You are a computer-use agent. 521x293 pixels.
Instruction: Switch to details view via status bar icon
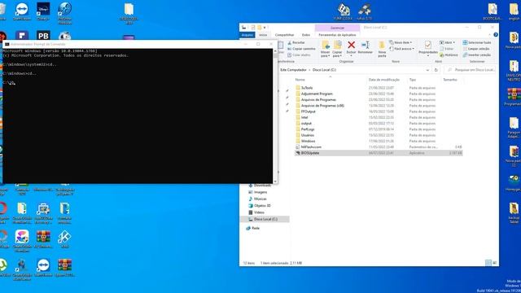pos(488,263)
